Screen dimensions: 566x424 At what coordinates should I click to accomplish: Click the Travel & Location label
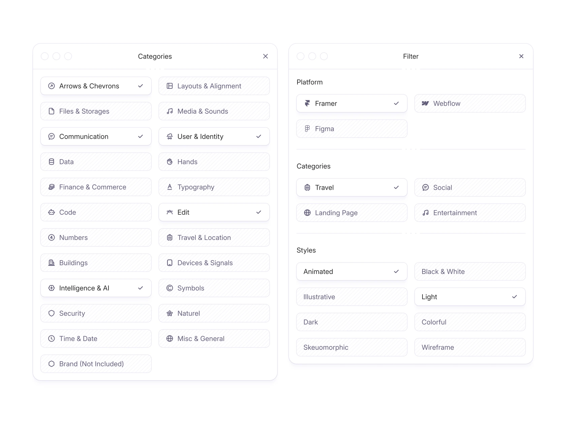[204, 238]
